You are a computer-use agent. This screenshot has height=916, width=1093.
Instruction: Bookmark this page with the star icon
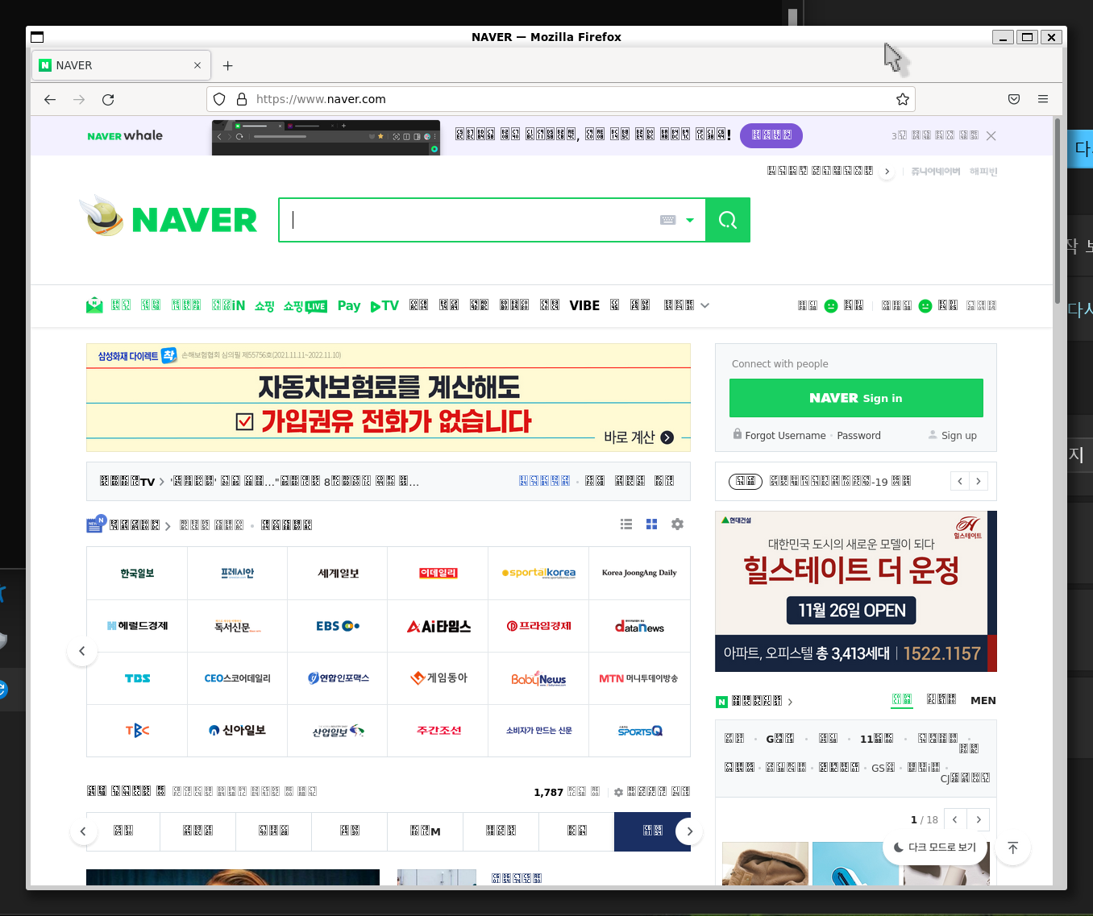click(903, 99)
